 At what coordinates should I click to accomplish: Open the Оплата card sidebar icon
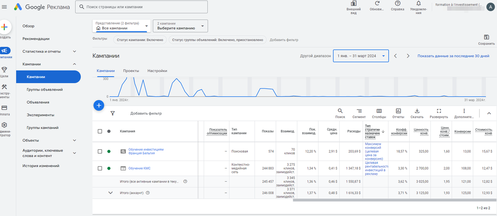(4, 108)
